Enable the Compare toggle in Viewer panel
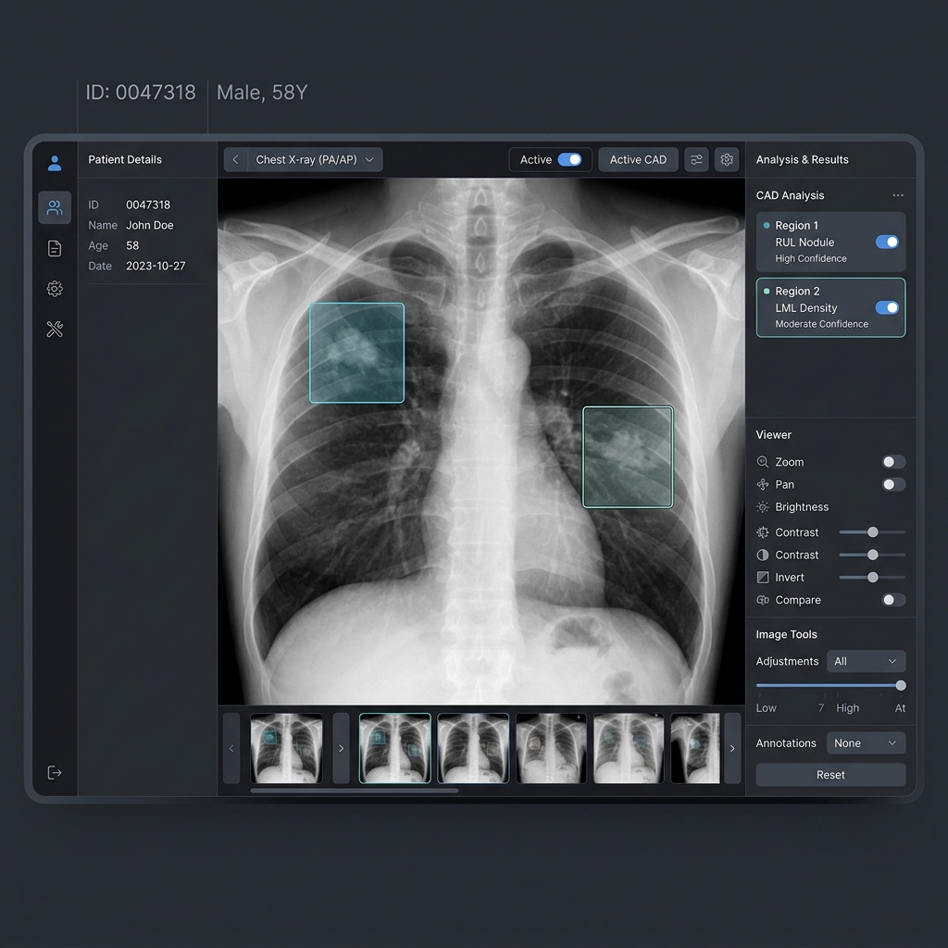The height and width of the screenshot is (948, 948). (892, 599)
